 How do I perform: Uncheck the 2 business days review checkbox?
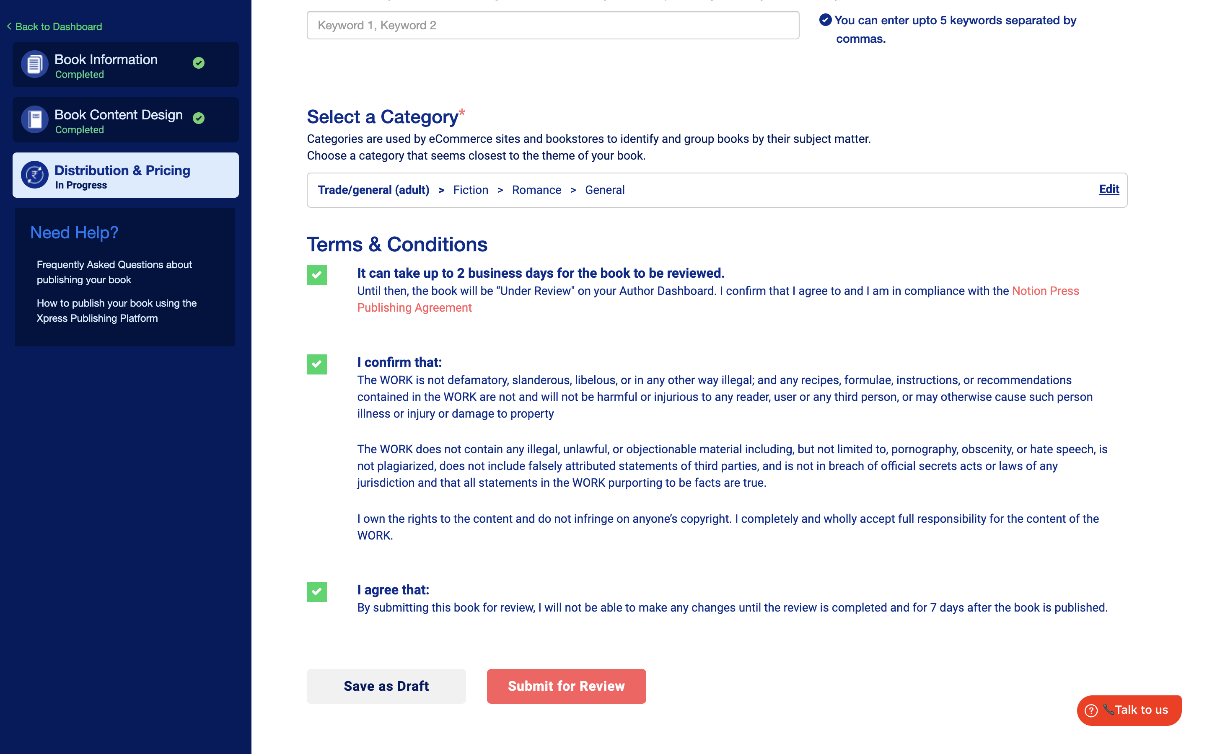(317, 275)
